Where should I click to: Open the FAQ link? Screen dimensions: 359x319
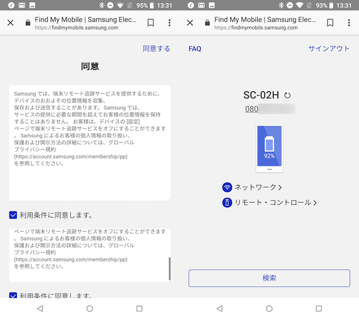(195, 49)
